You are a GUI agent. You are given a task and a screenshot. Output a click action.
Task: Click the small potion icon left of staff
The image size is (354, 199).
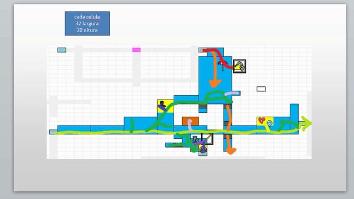point(195,139)
